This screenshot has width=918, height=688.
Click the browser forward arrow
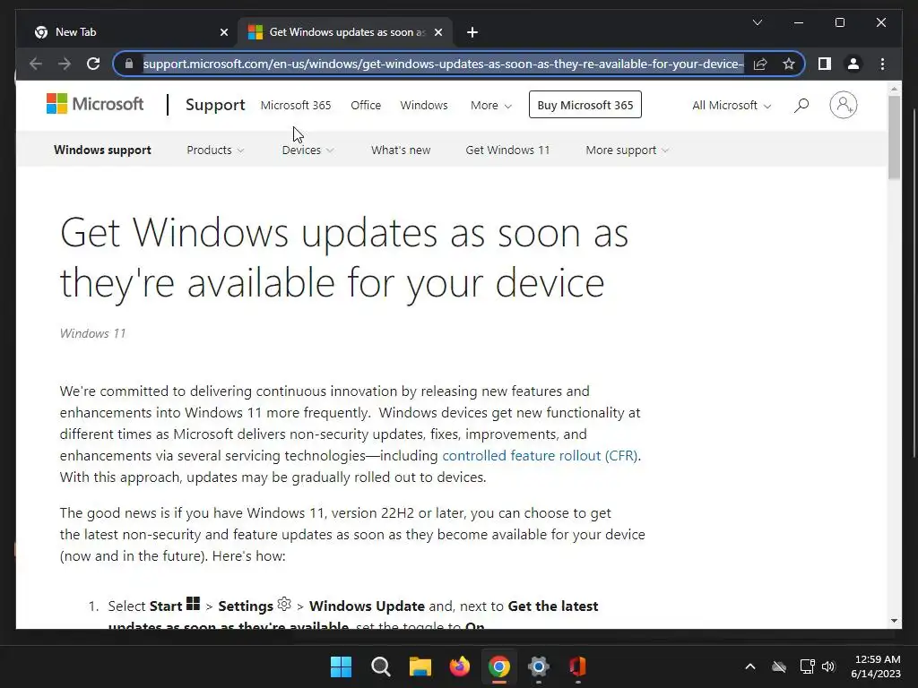click(65, 64)
